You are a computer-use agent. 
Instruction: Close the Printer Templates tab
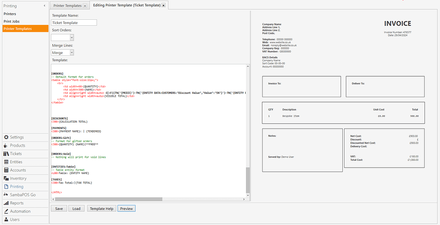(85, 6)
